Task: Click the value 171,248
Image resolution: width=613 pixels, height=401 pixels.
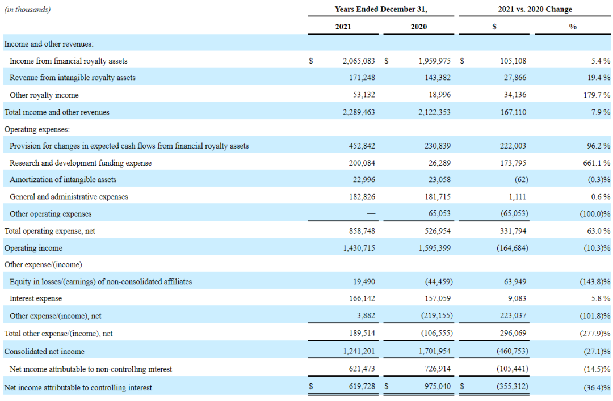Action: (x=362, y=78)
